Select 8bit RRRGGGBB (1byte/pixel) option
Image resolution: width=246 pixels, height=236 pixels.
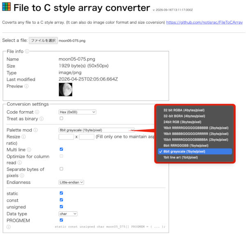[x=195, y=146]
